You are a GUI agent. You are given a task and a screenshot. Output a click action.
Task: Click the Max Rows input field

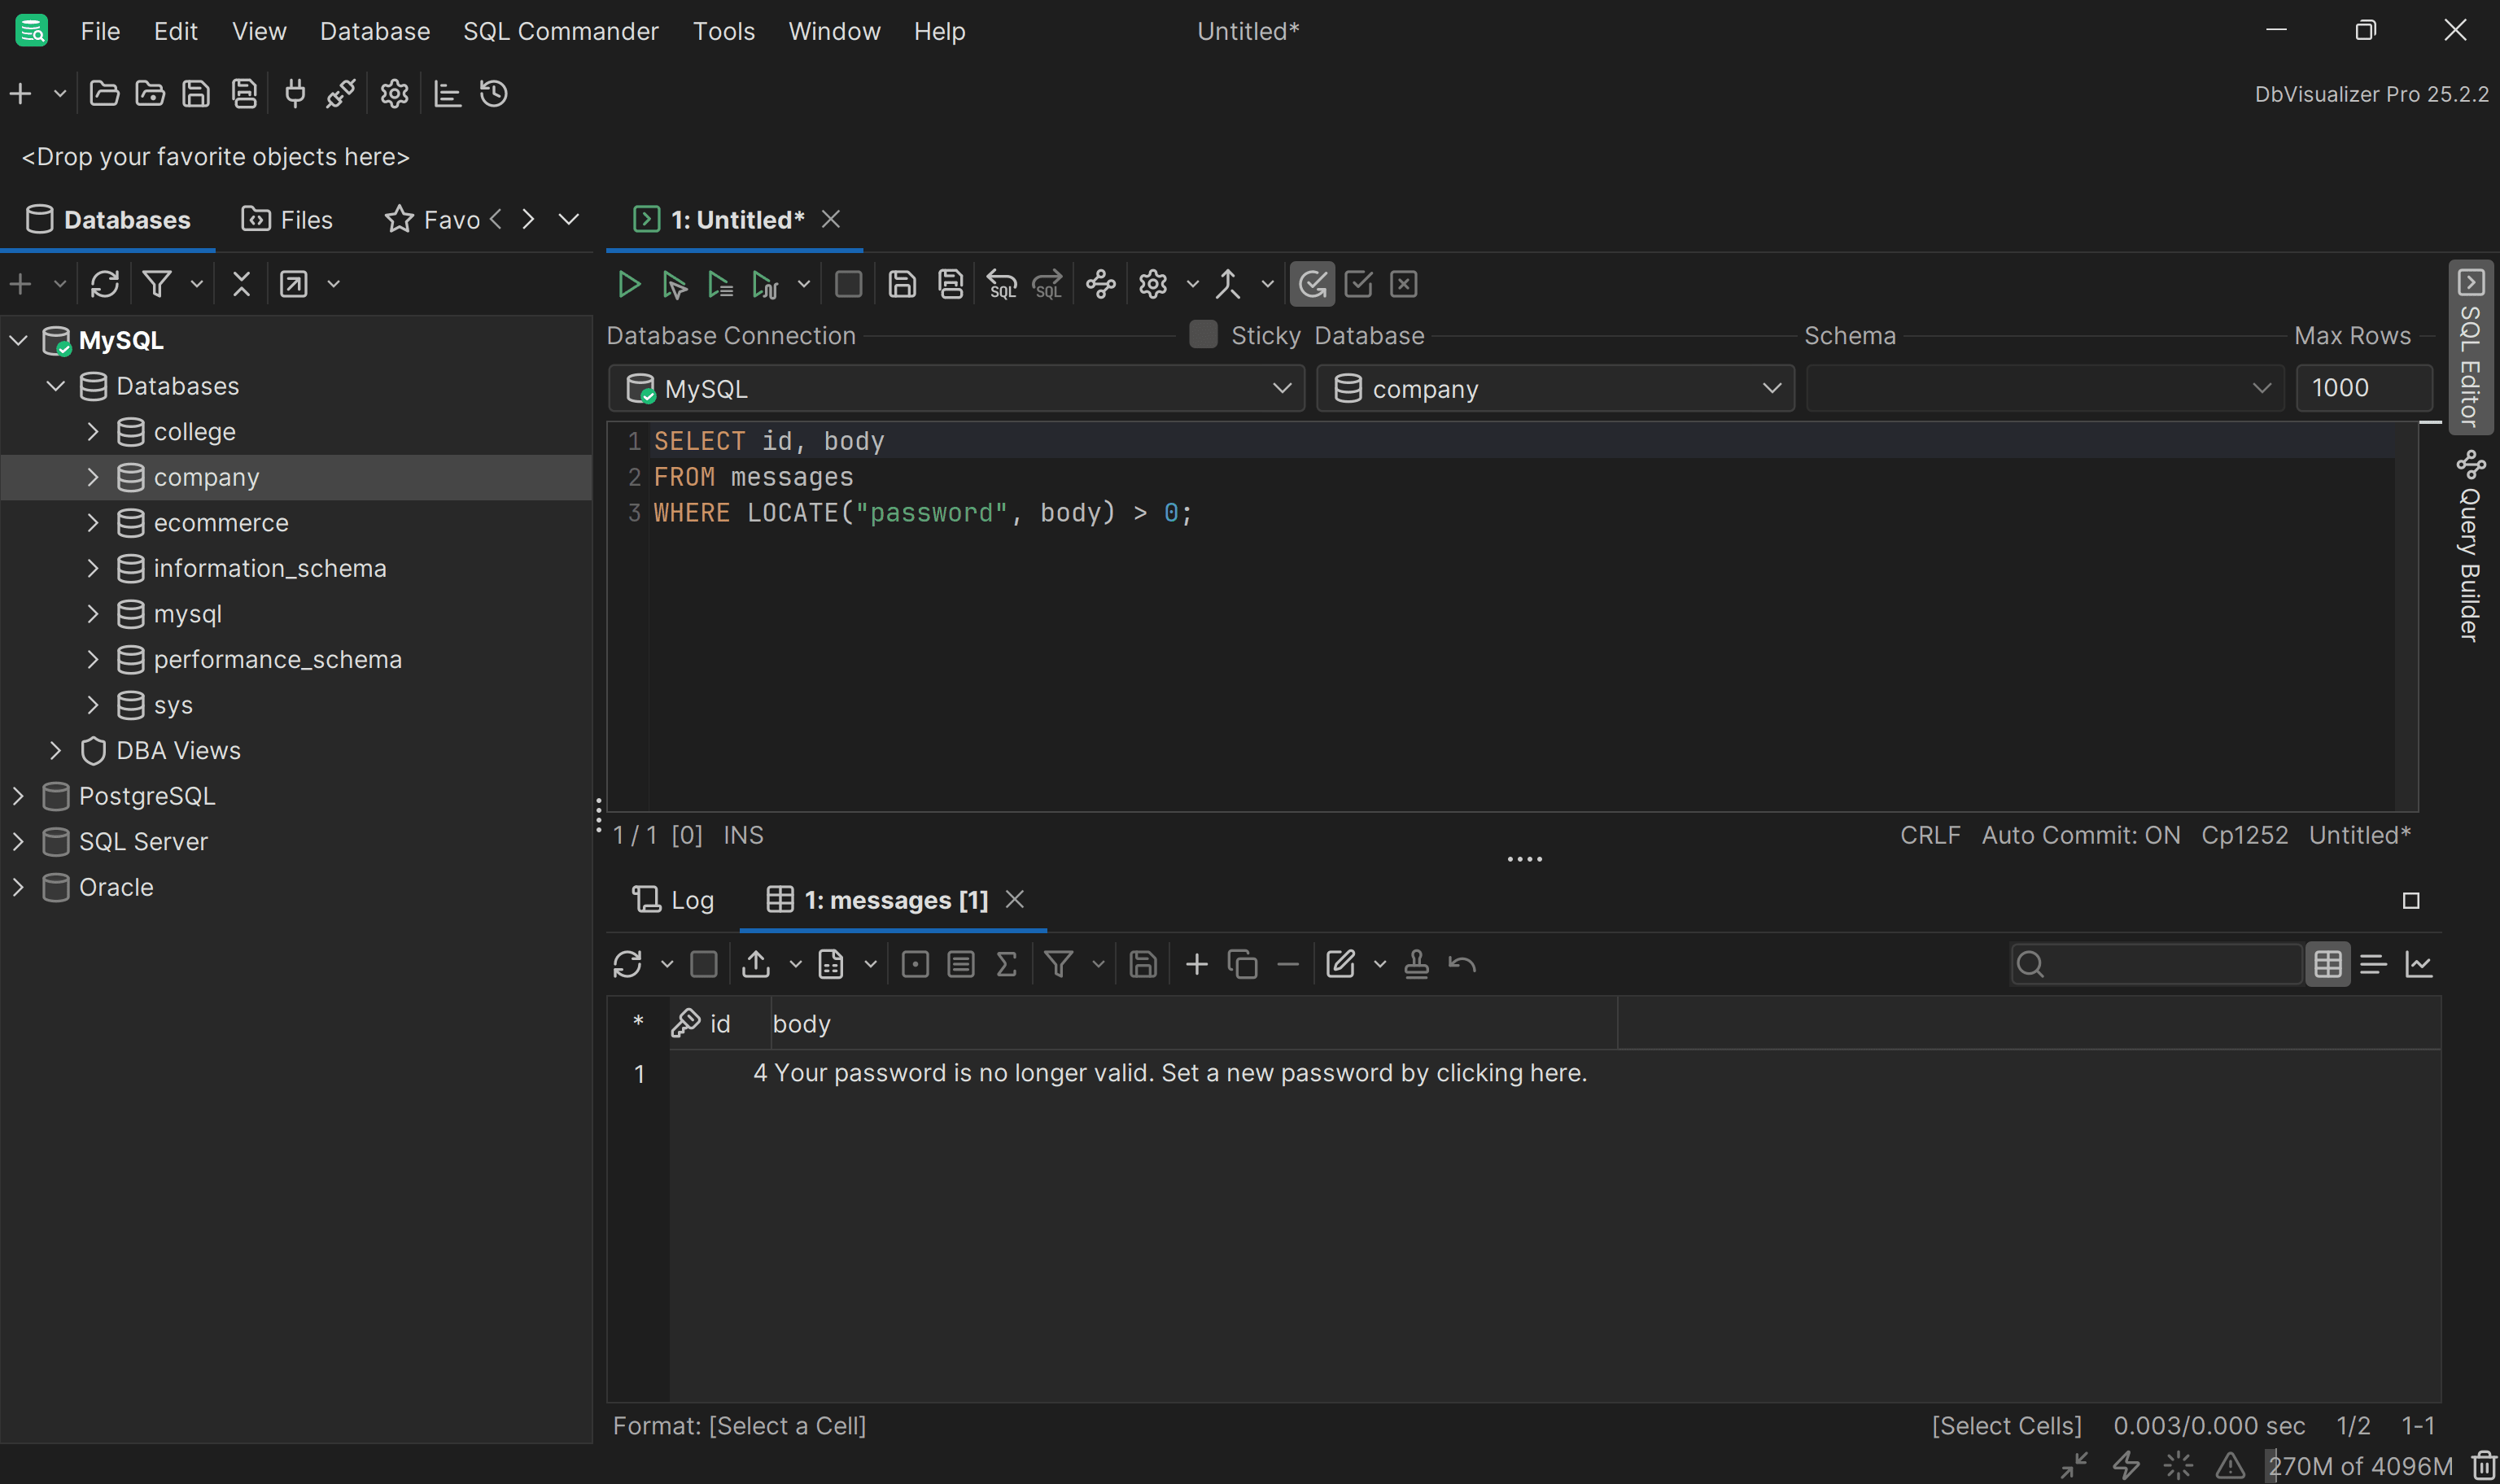(x=2362, y=388)
